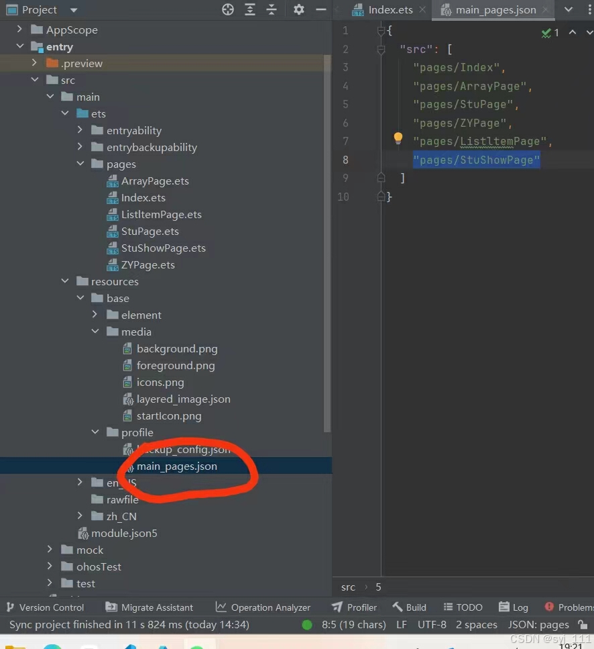Screen dimensions: 594x649
Task: Click the 2 spaces indent setting
Action: click(x=476, y=624)
